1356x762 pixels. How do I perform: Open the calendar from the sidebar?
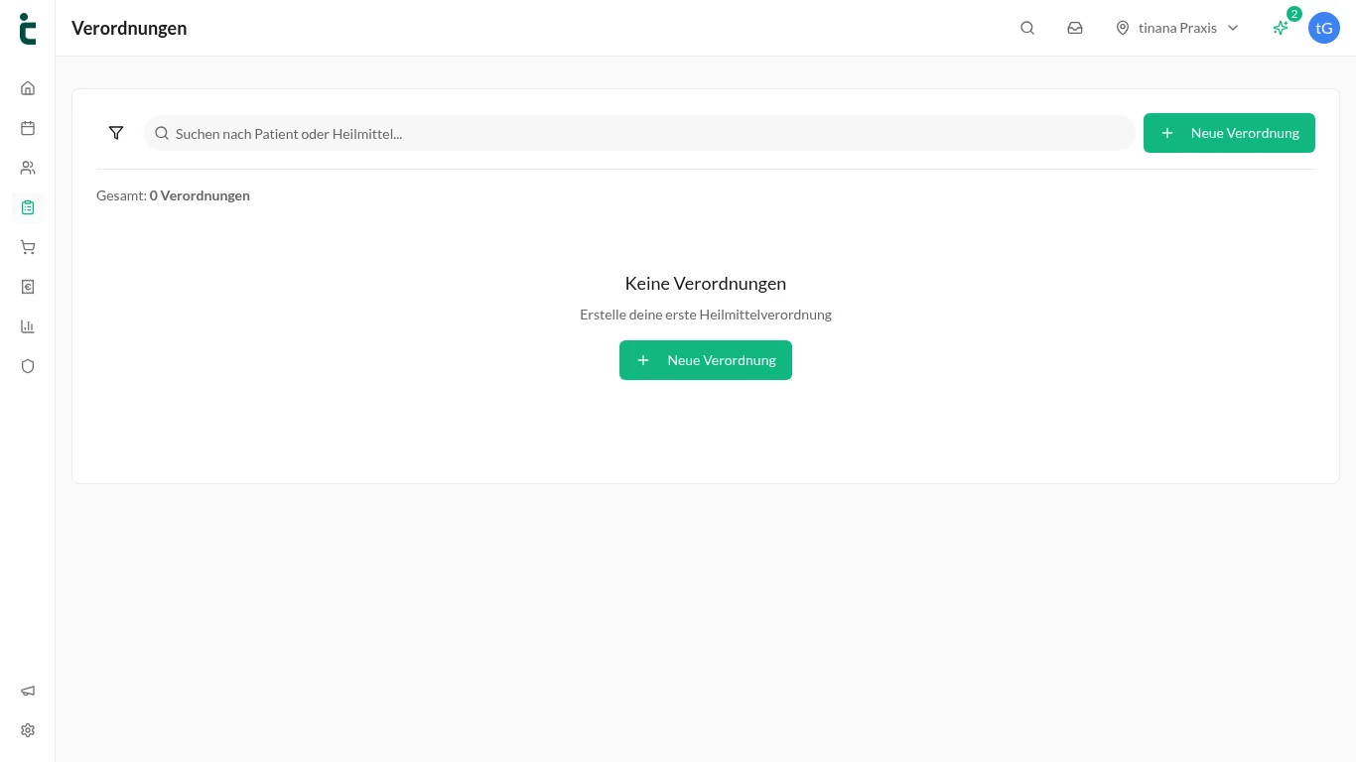[x=28, y=128]
